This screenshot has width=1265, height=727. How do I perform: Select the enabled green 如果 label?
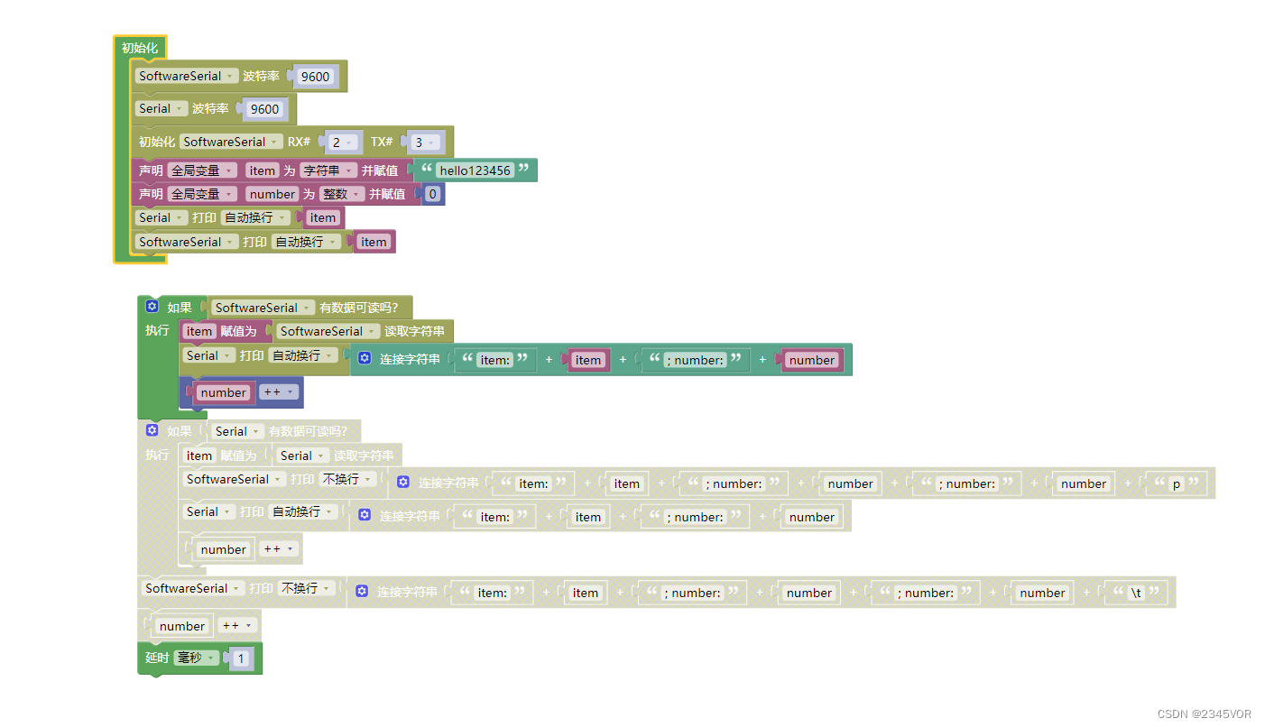180,308
